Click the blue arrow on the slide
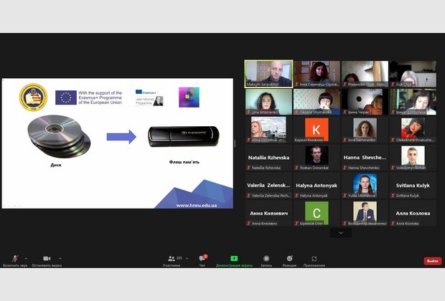The height and width of the screenshot is (301, 445). 121,137
